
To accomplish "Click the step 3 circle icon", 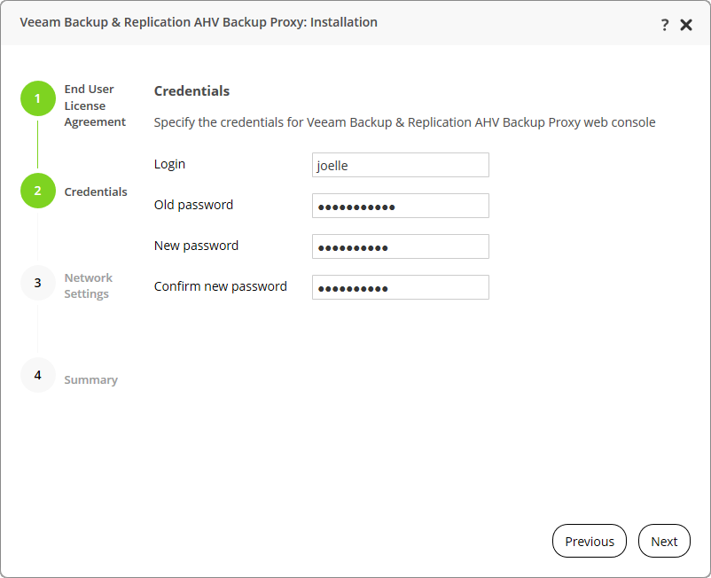I will coord(37,283).
